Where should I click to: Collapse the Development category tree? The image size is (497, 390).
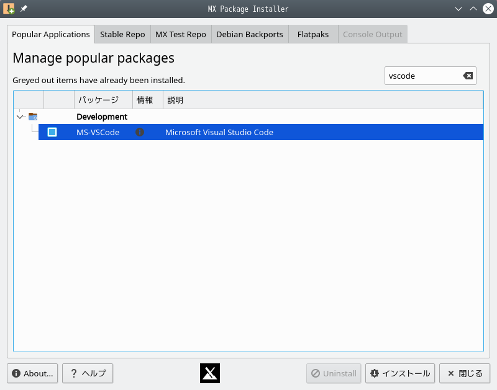pos(20,117)
